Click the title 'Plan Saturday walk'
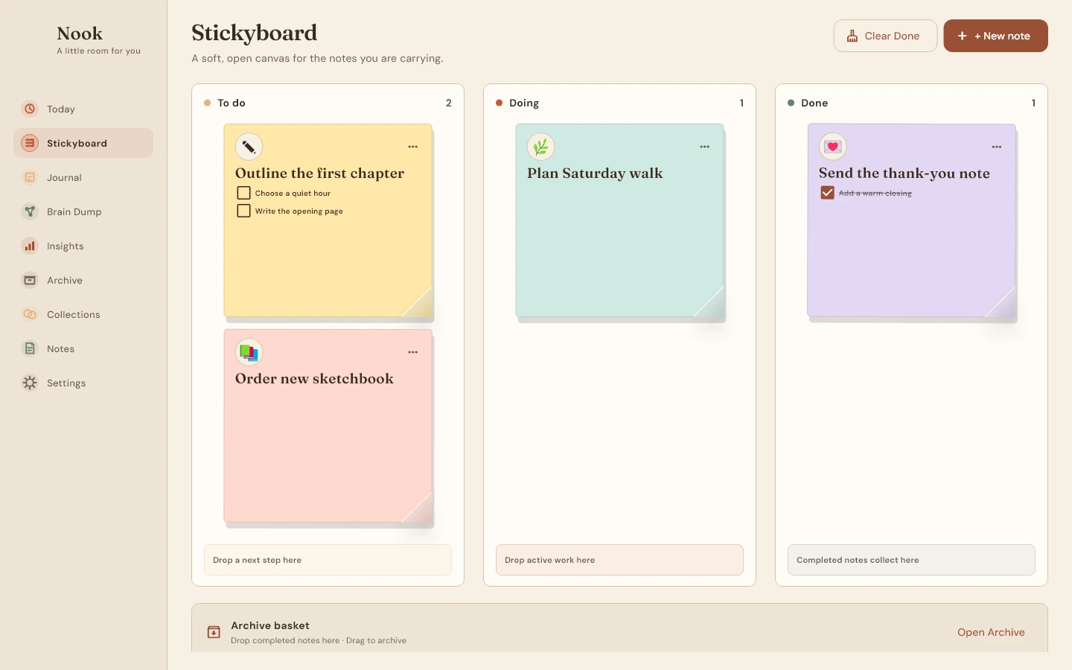The width and height of the screenshot is (1072, 670). tap(595, 173)
